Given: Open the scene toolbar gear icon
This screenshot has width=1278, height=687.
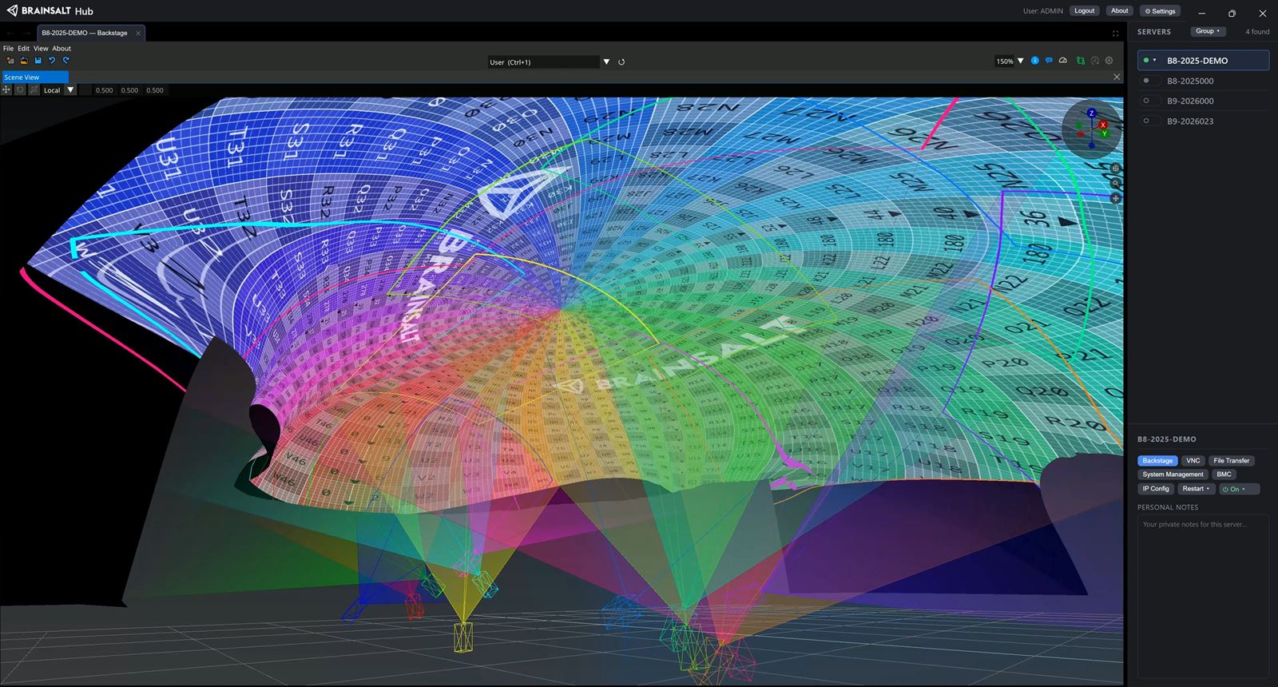Looking at the screenshot, I should pyautogui.click(x=1109, y=61).
